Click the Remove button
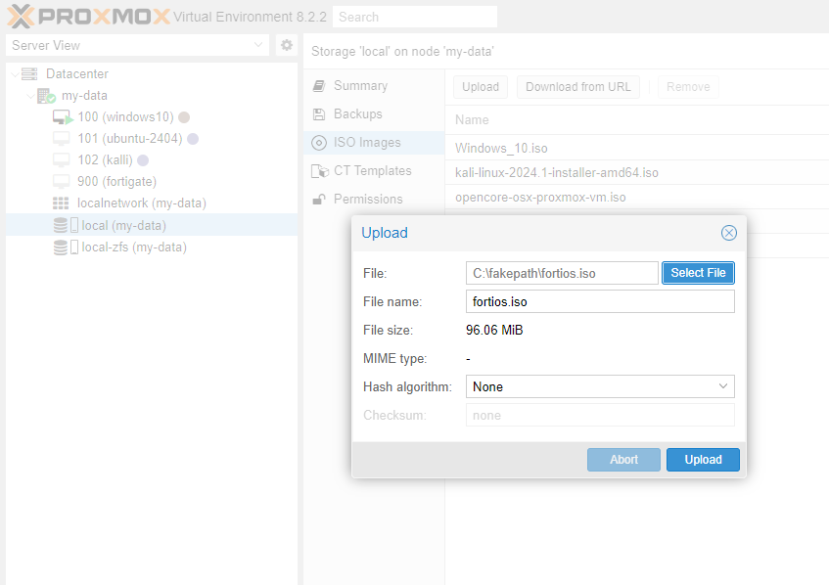Image resolution: width=829 pixels, height=585 pixels. 688,87
